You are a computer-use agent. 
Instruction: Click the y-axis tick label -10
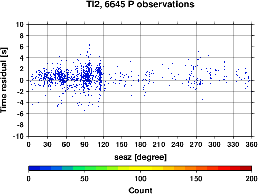pyautogui.click(x=18, y=136)
